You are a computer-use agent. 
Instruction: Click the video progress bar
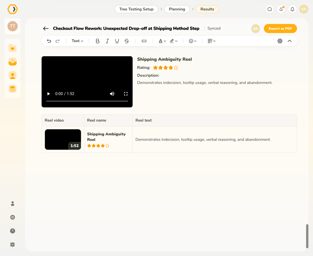[x=87, y=101]
